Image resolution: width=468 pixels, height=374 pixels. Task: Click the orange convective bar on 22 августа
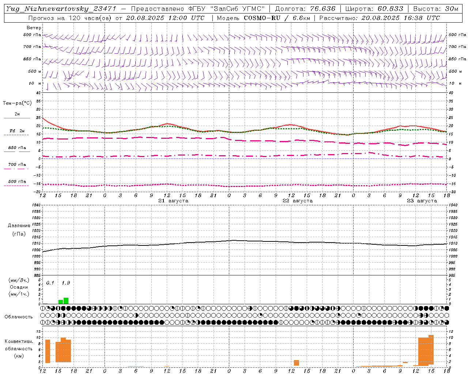(297, 363)
